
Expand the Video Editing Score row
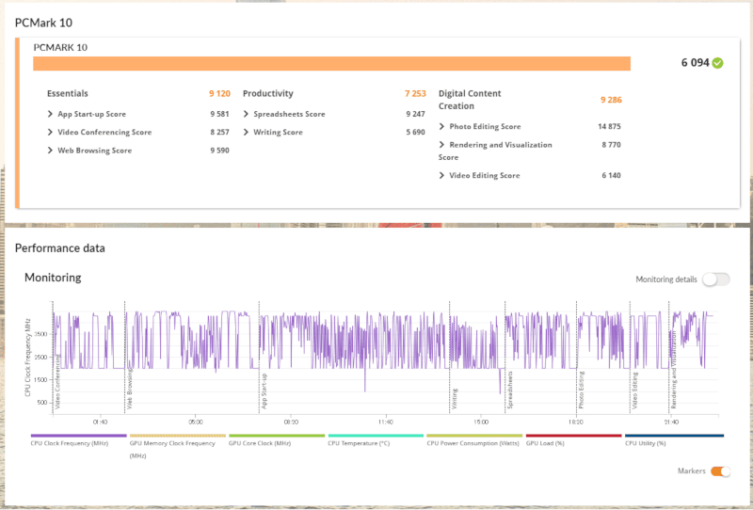484,175
